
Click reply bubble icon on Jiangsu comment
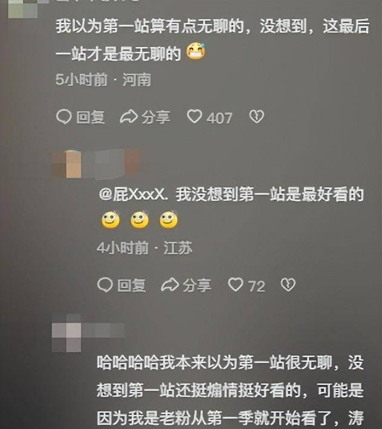[x=105, y=285]
